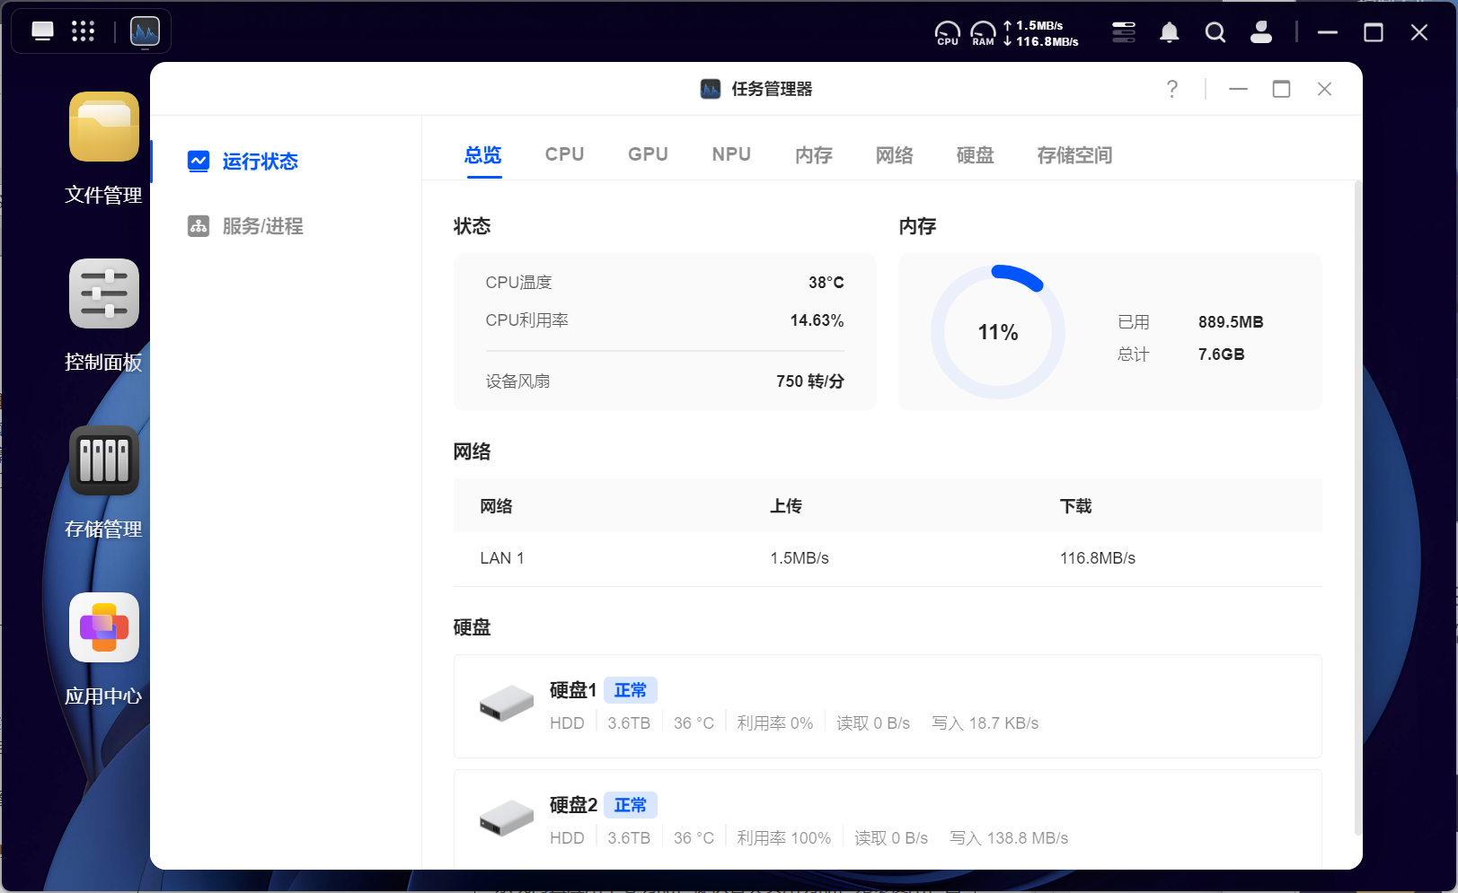Open the search magnifier icon

(1215, 32)
